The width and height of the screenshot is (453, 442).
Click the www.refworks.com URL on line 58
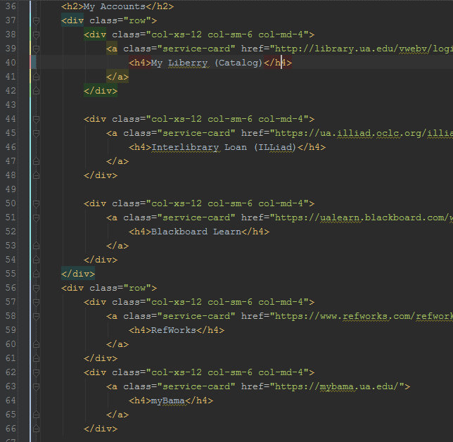(364, 316)
